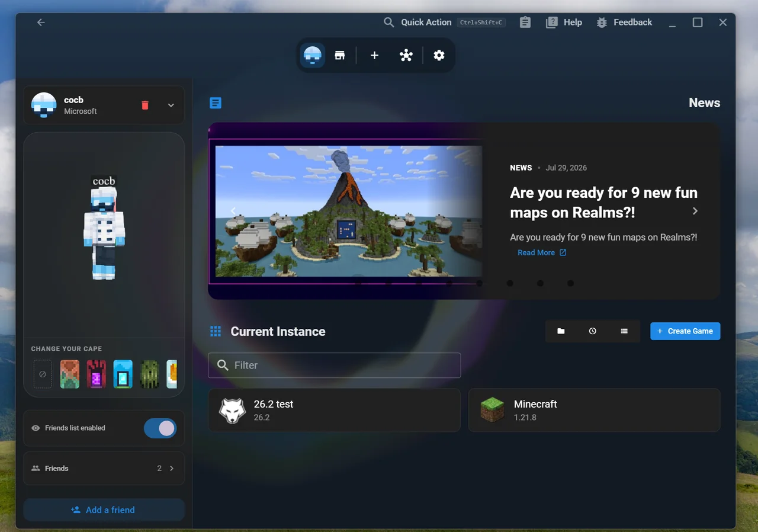Click the Add a friend button
Screen dimensions: 758x532
pos(104,510)
